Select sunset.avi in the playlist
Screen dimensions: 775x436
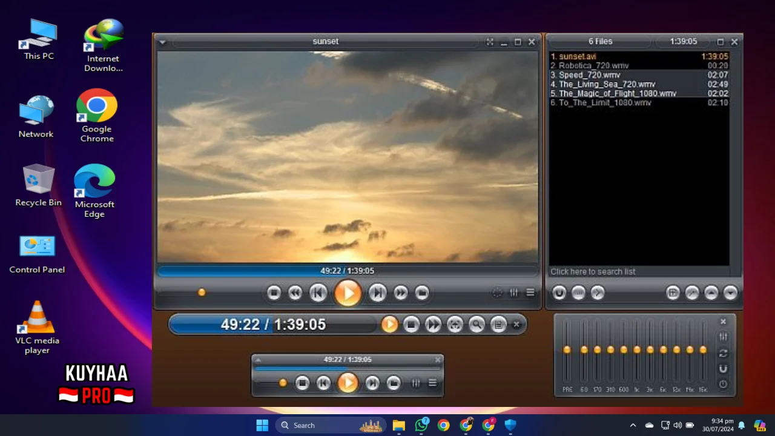639,56
